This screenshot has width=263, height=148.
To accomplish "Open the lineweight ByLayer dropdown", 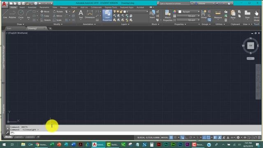I will pos(189,16).
